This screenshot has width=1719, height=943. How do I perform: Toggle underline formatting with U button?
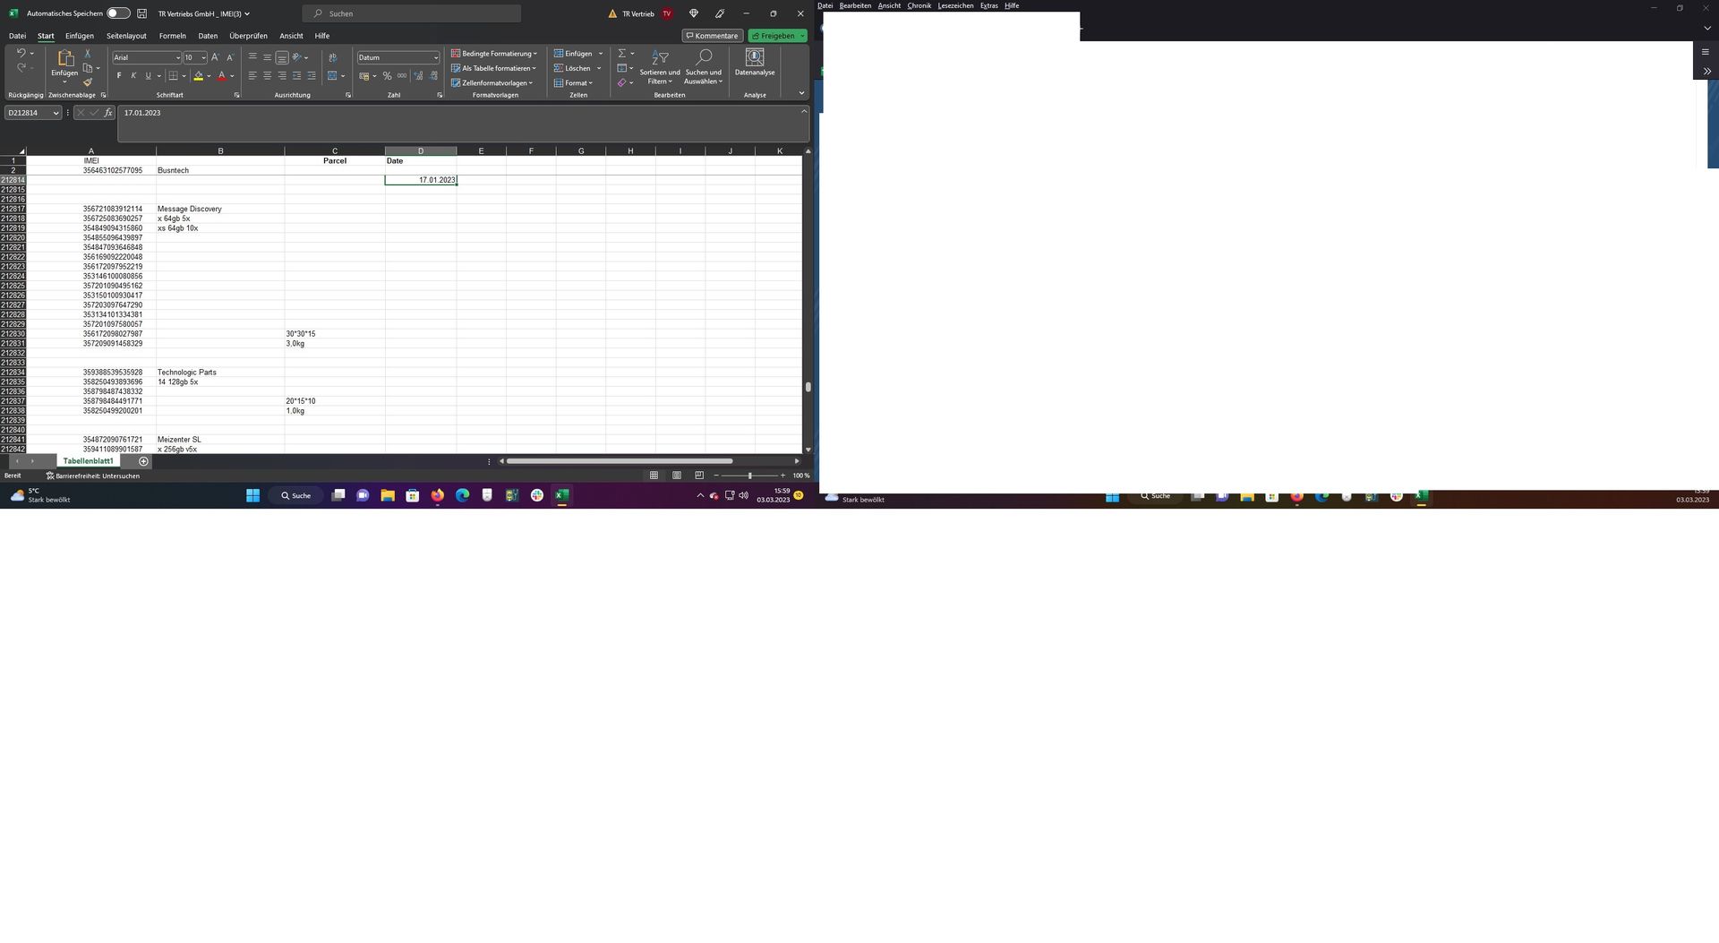click(x=148, y=76)
